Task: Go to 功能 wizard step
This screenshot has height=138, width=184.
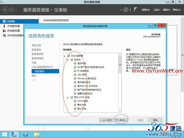Action: pyautogui.click(x=34, y=63)
